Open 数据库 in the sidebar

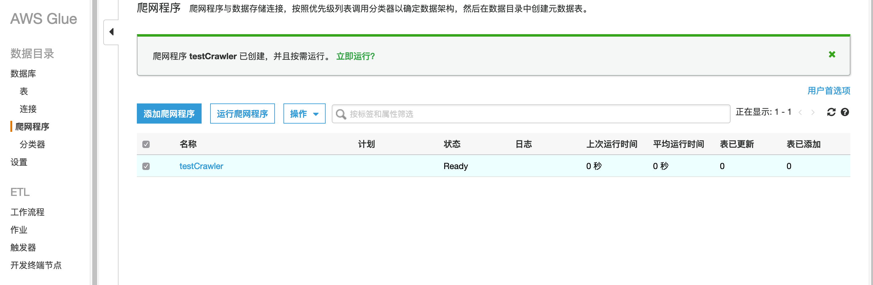23,74
